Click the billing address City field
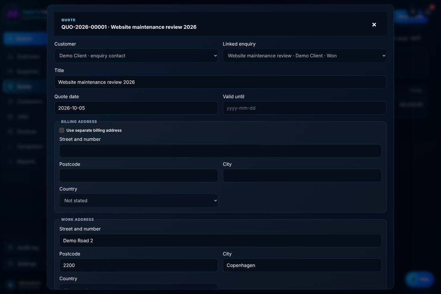Image resolution: width=441 pixels, height=294 pixels. pyautogui.click(x=302, y=176)
